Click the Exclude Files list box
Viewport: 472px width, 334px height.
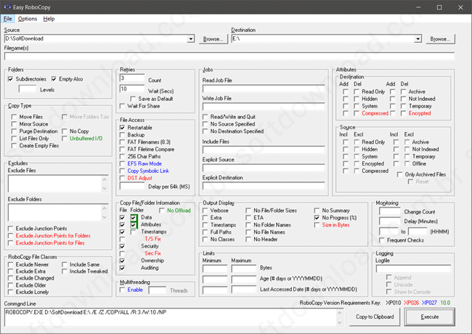pyautogui.click(x=58, y=184)
